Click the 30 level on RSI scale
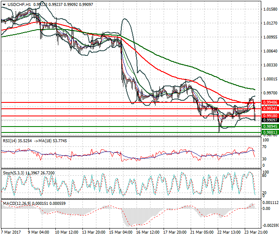 pyautogui.click(x=264, y=159)
